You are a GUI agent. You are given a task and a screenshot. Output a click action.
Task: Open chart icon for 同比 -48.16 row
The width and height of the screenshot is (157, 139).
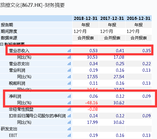click(69, 103)
